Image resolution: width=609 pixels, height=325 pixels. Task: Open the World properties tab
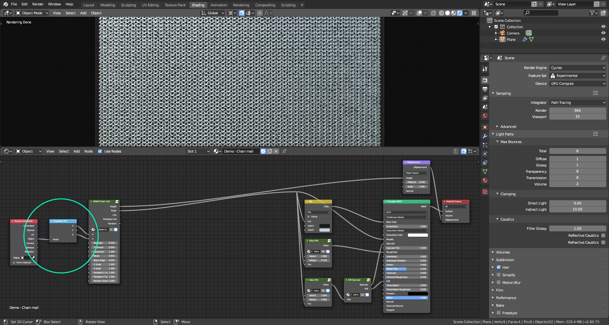click(485, 116)
